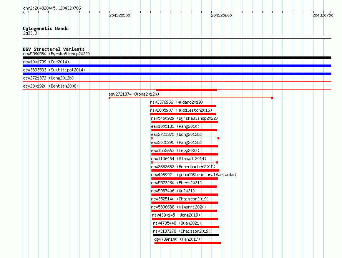Click the right end marker of esv2721375
Viewport: 342px width, 258px height.
[218, 138]
